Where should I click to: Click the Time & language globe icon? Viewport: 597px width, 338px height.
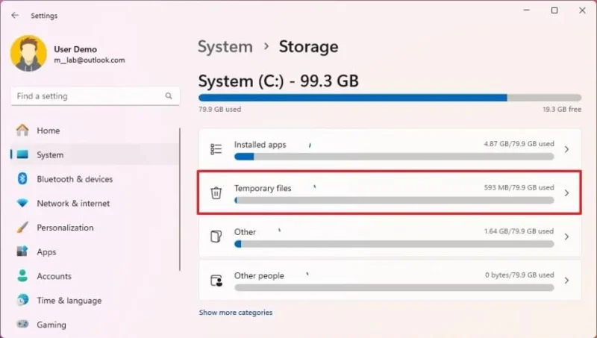pos(22,300)
